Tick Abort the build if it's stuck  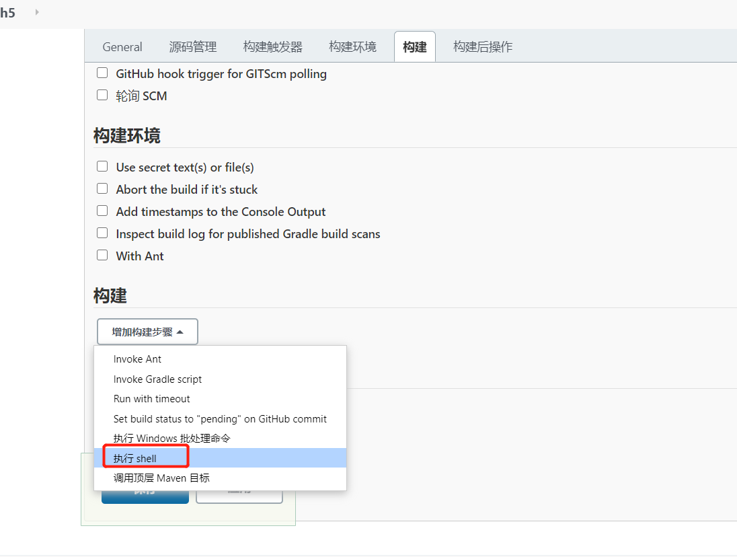pos(102,188)
